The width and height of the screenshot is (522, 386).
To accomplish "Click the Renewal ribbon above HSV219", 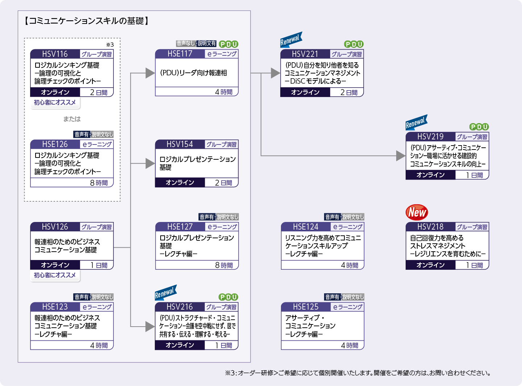I will coord(417,122).
